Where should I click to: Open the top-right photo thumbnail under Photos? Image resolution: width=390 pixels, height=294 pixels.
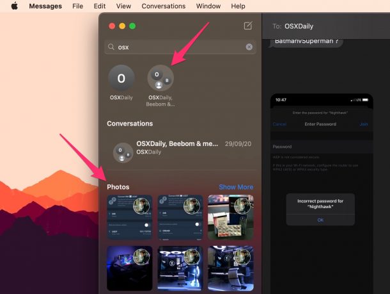click(230, 217)
